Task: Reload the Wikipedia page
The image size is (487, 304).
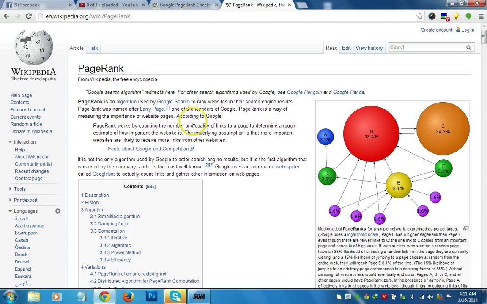Action: tap(29, 16)
